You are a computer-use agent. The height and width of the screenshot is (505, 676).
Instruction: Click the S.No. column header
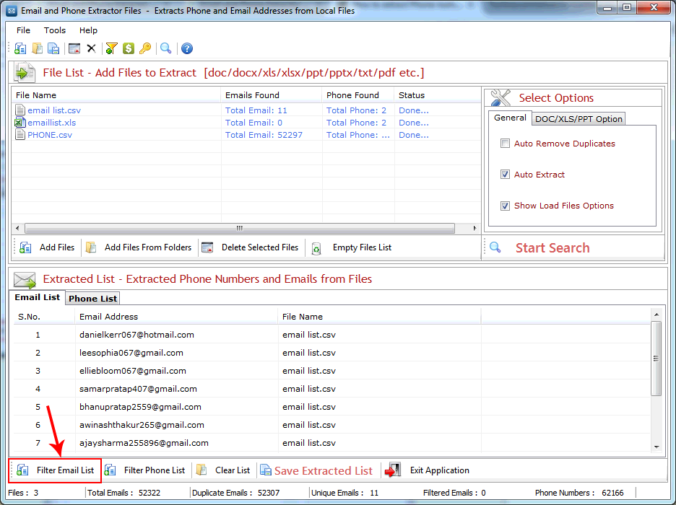(44, 317)
